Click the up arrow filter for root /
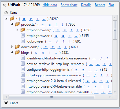120x109 pixels. 38,19
